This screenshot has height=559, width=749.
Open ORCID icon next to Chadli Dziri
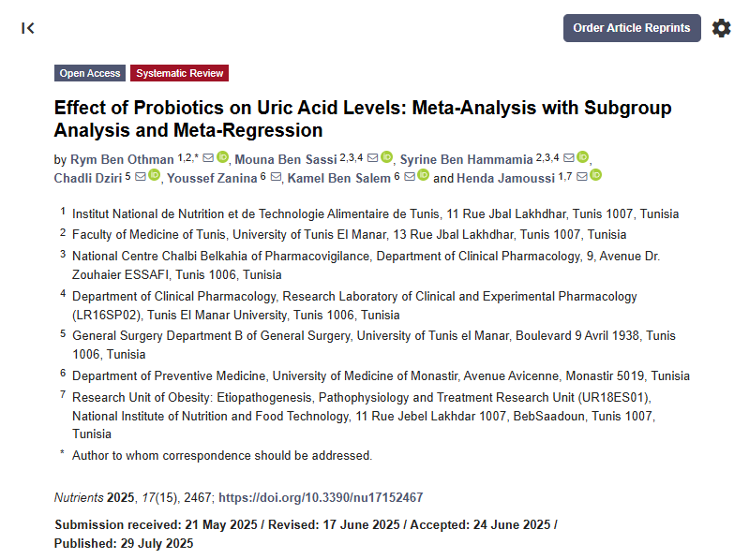click(155, 175)
